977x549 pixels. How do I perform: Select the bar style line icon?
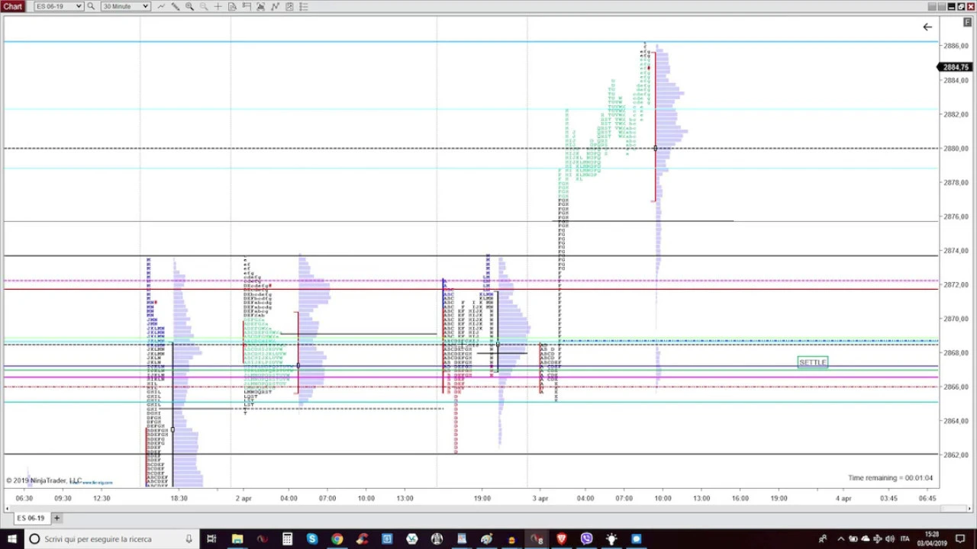[x=161, y=6]
